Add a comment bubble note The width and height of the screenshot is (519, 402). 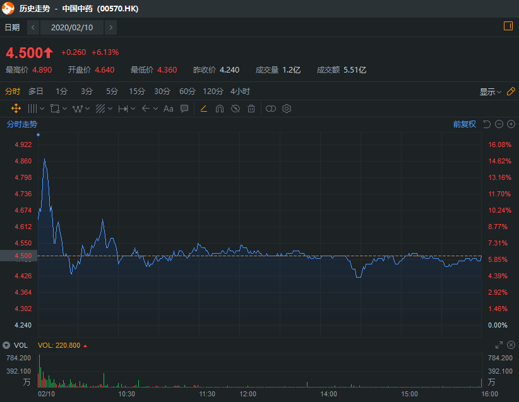[x=184, y=109]
